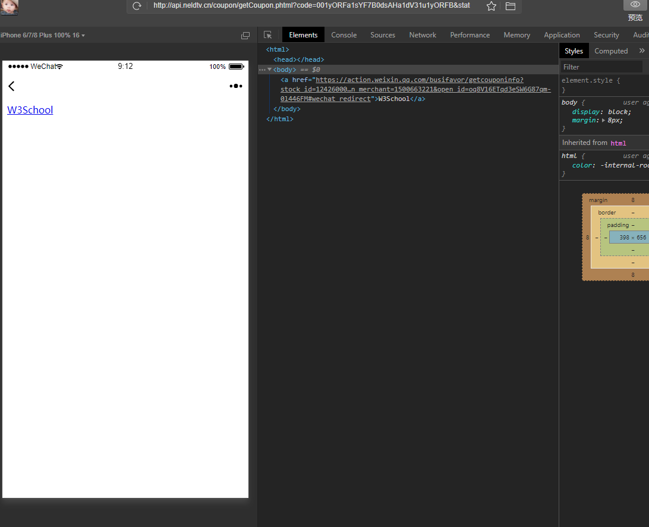Click the 100% battery percentage text
Viewport: 649px width, 527px height.
(x=218, y=67)
